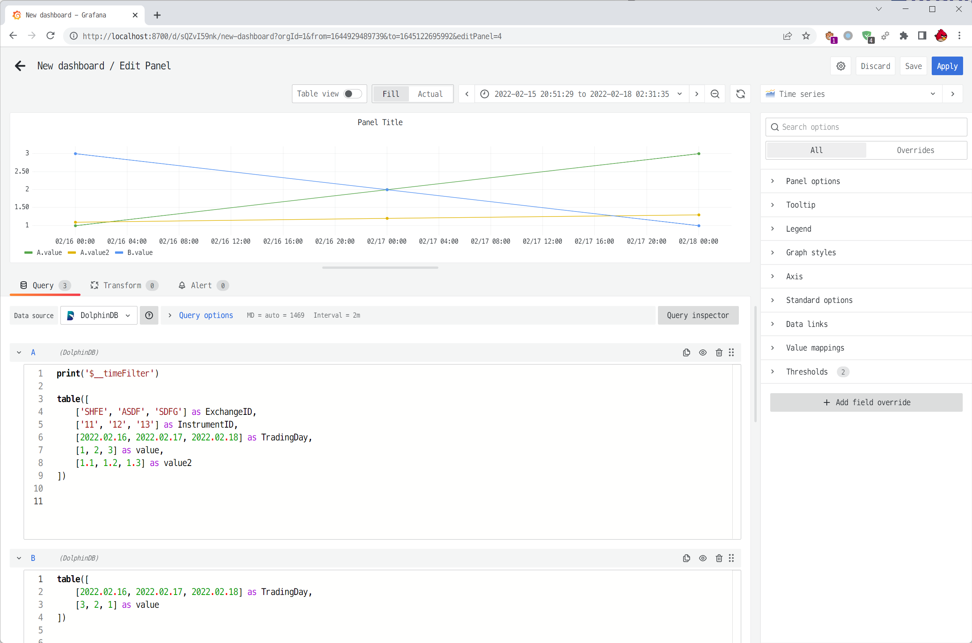The height and width of the screenshot is (643, 972).
Task: Delete query B with trash icon
Action: (x=719, y=558)
